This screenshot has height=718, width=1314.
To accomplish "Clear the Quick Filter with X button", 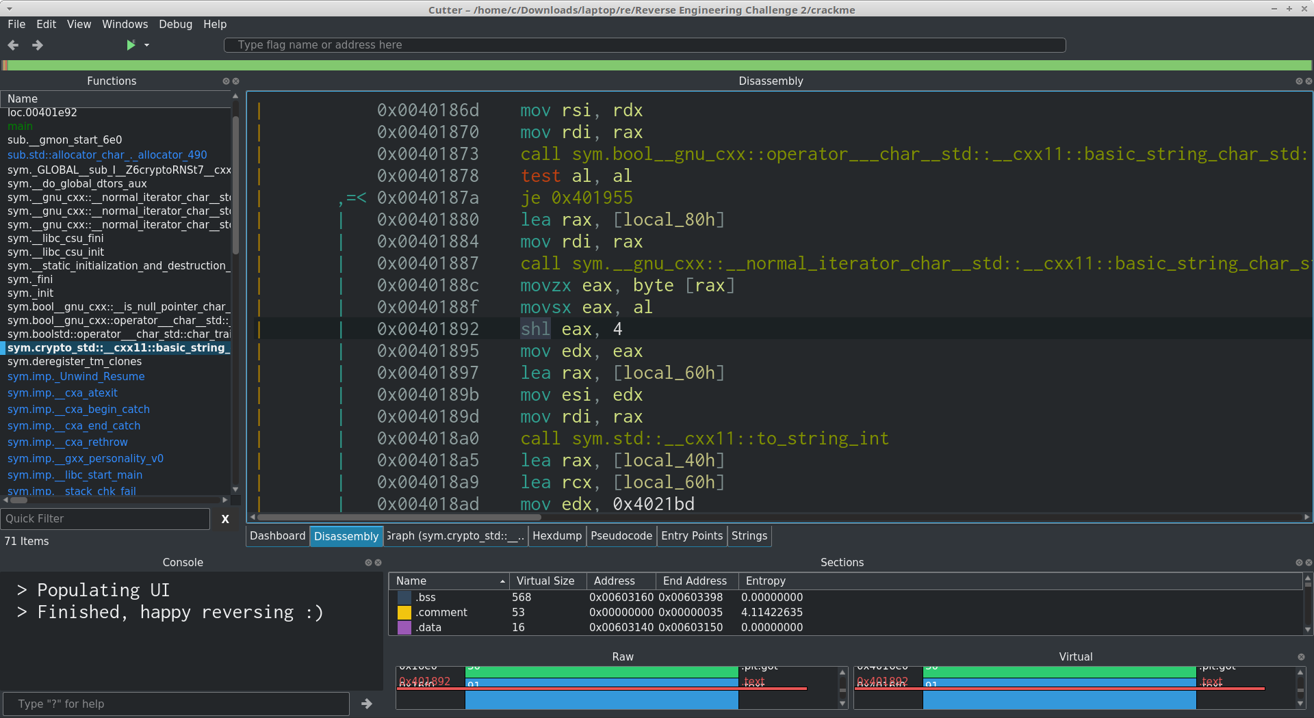I will 225,519.
